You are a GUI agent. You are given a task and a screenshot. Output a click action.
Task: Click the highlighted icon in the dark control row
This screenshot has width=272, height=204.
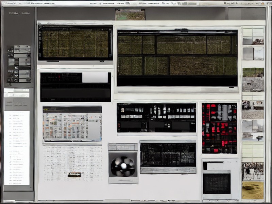(16, 68)
